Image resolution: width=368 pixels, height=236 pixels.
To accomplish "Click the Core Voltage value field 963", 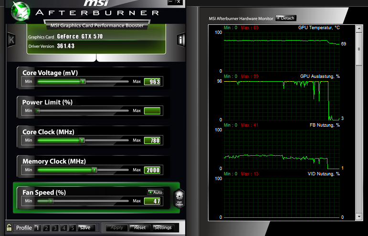I will coord(152,82).
